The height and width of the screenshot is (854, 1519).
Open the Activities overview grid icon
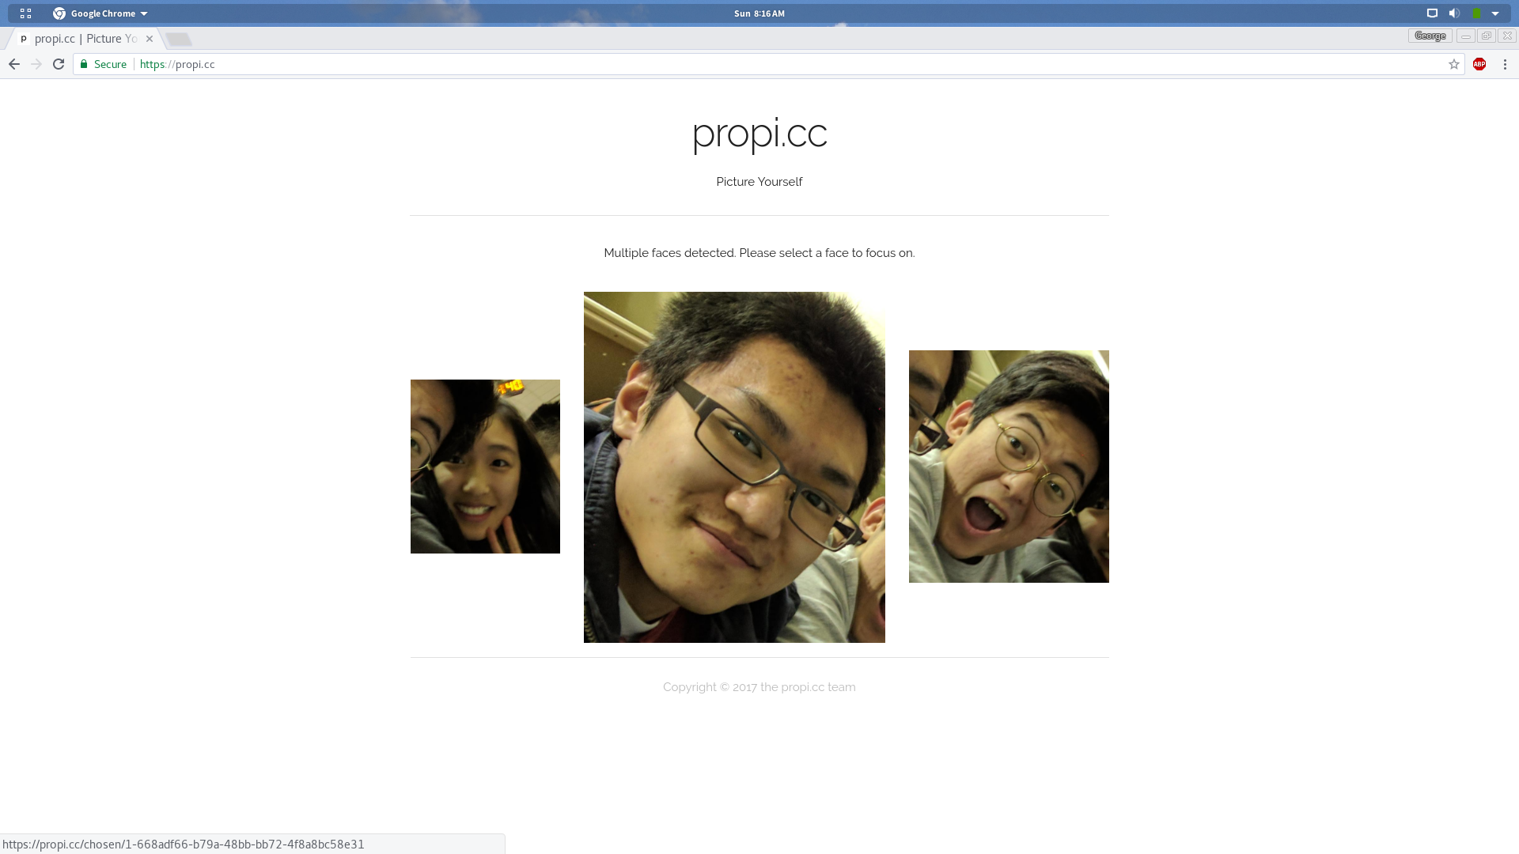pyautogui.click(x=25, y=13)
